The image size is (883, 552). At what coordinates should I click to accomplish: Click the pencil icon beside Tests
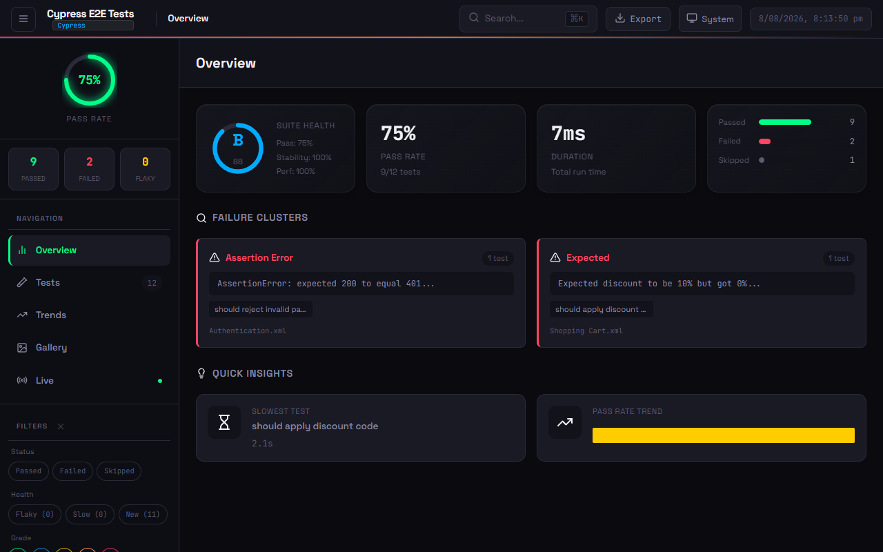click(x=22, y=282)
